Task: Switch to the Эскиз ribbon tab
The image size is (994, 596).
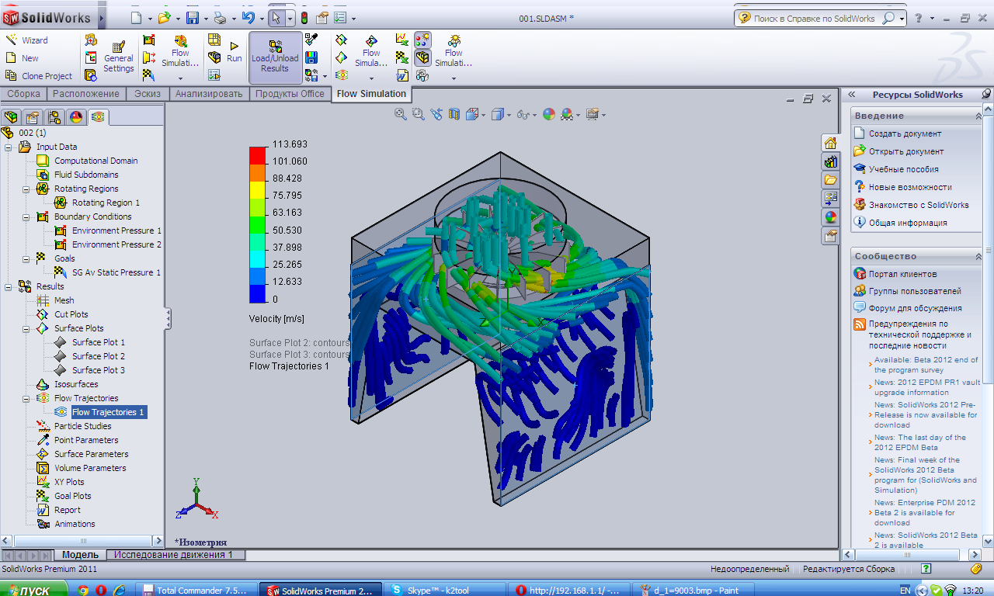Action: point(147,94)
